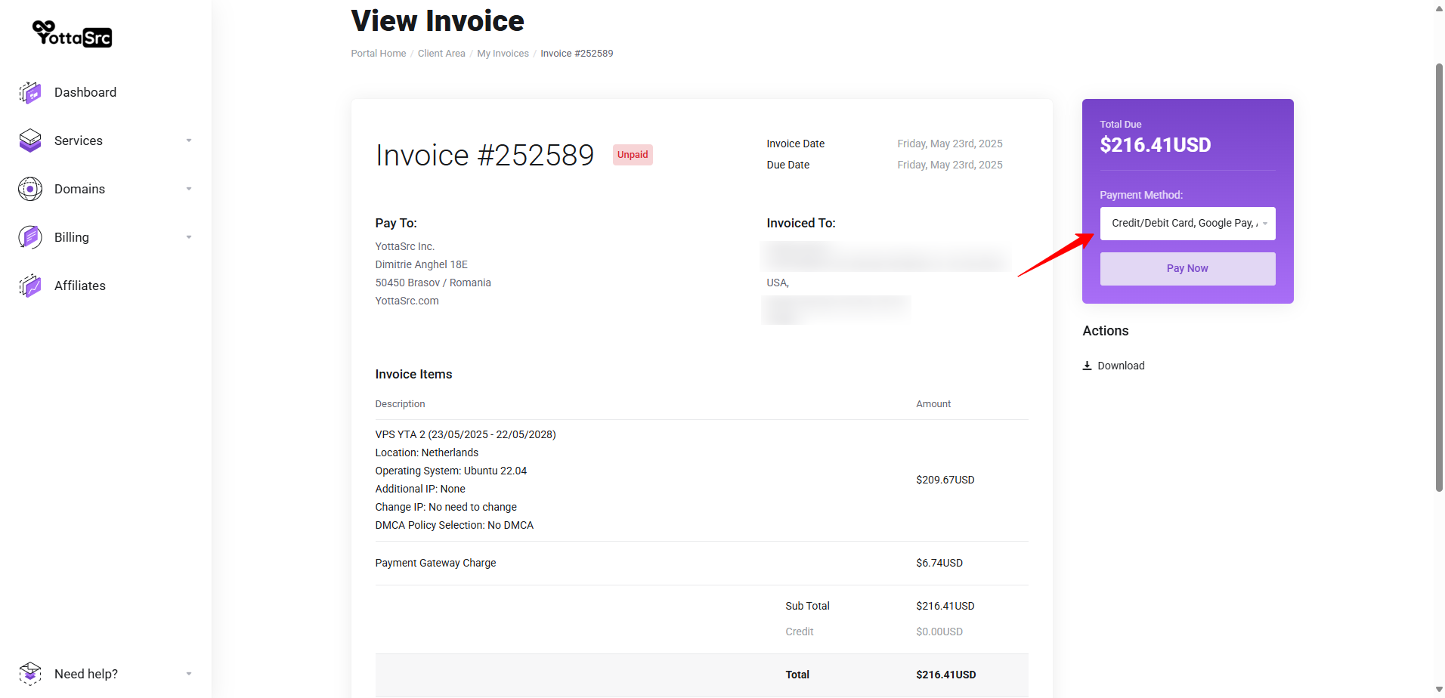Open the Billing sidebar menu
Image resolution: width=1445 pixels, height=698 pixels.
72,237
